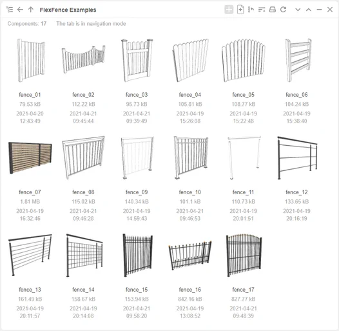The image size is (339, 331).
Task: Click the 104.24 kB file size
Action: 297,105
